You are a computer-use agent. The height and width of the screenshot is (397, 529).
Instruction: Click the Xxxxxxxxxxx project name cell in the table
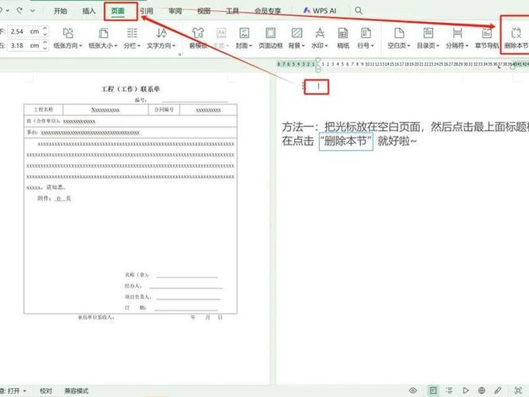coord(105,110)
